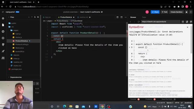The image size is (194, 109).
Task: Open preview in new window icon
Action: coord(187,22)
